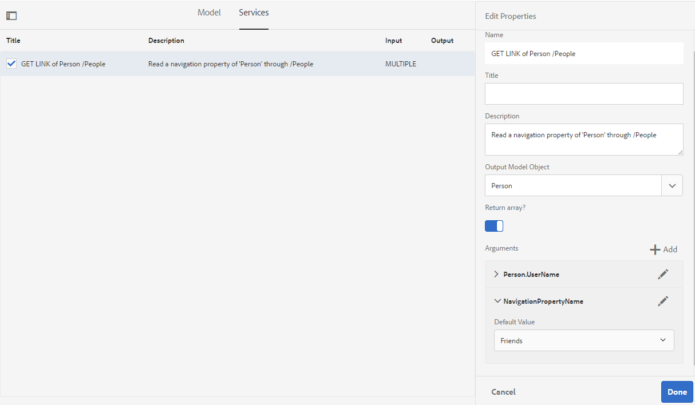Select the Services tab

click(254, 13)
